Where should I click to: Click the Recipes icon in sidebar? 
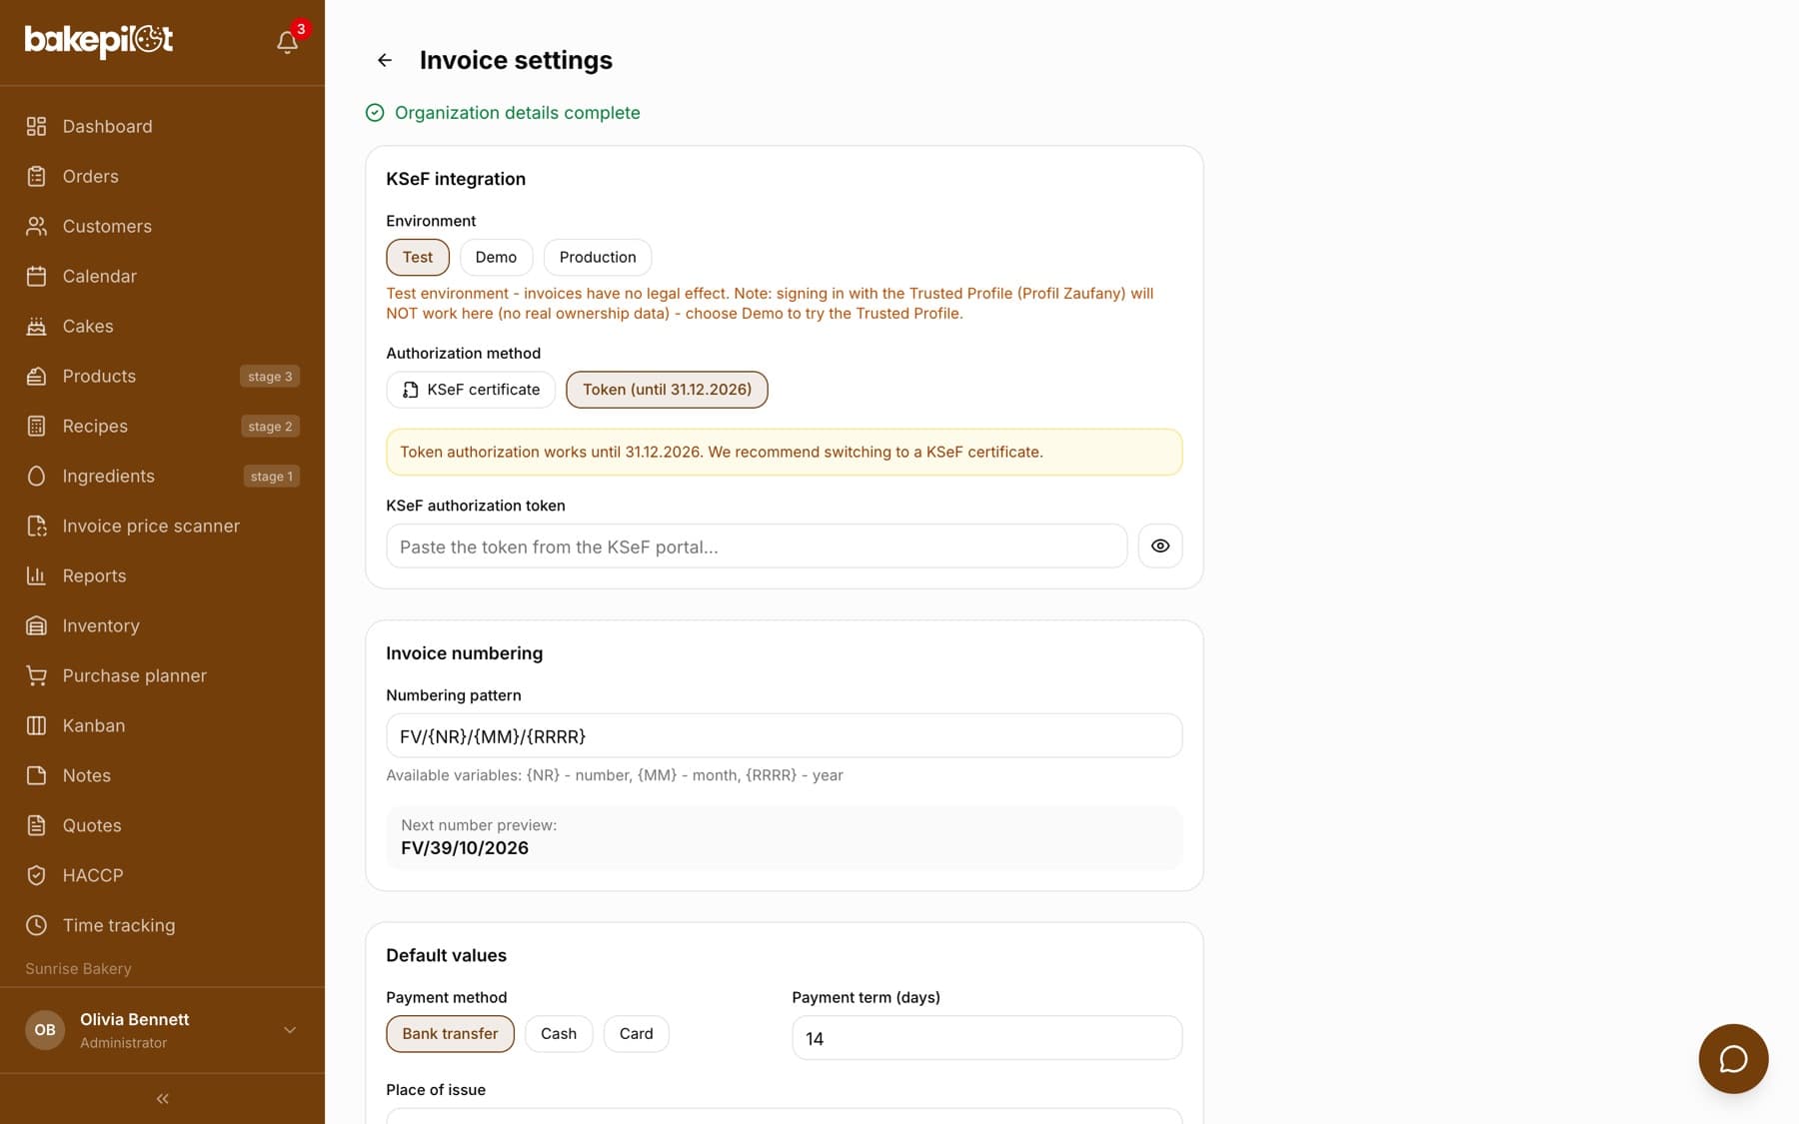click(x=36, y=426)
